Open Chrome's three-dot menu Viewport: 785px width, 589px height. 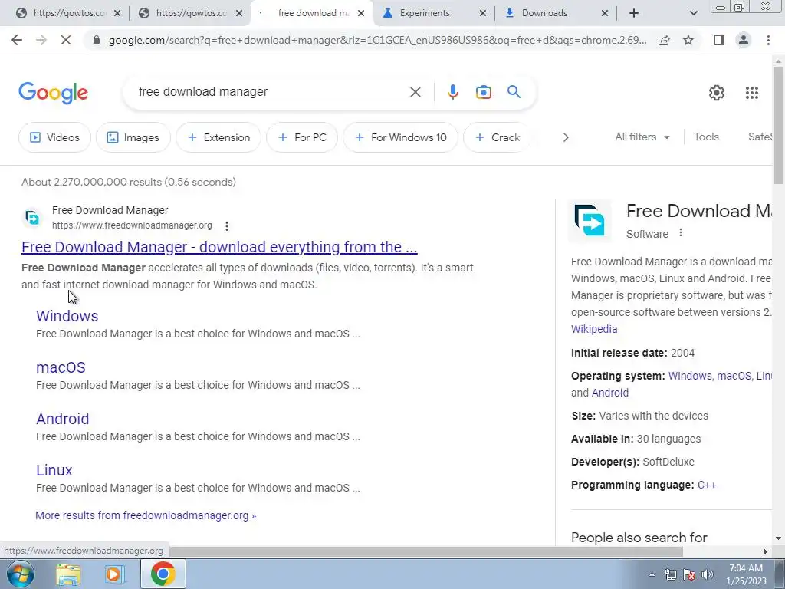[768, 40]
